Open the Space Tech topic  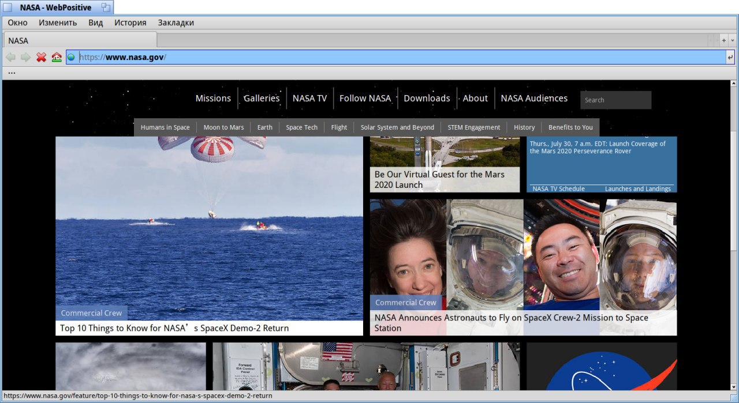click(x=302, y=127)
